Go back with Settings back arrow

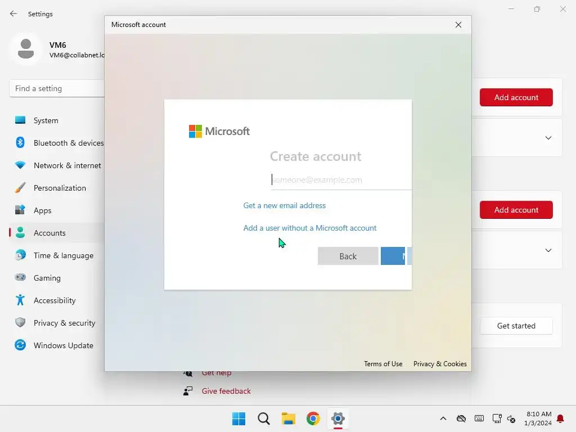tap(13, 13)
